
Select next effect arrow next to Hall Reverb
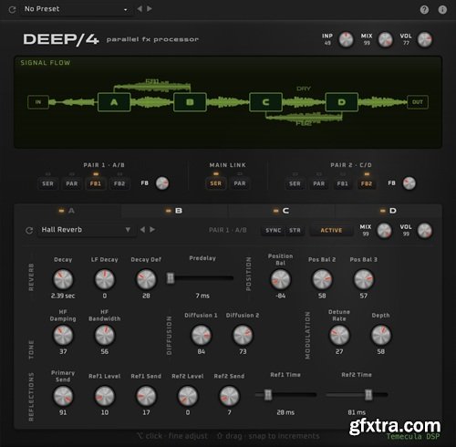[152, 230]
